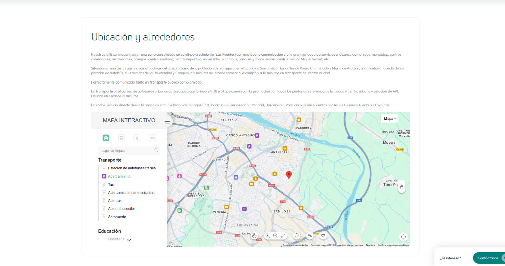Screen dimensions: 505x266
Task: Click the lightbulb icon on the map
Action: (296, 236)
